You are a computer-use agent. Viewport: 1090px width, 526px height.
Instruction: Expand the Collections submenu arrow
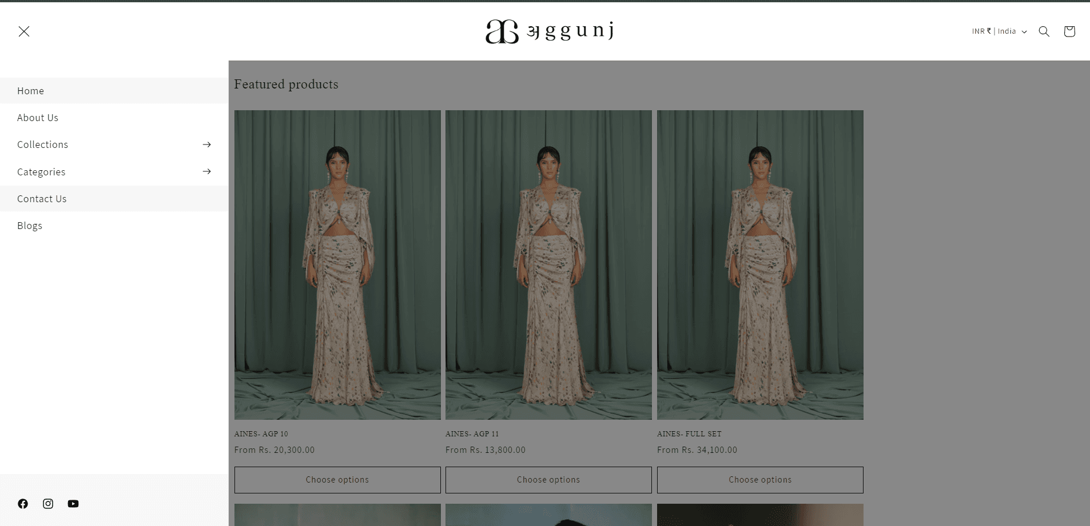207,144
